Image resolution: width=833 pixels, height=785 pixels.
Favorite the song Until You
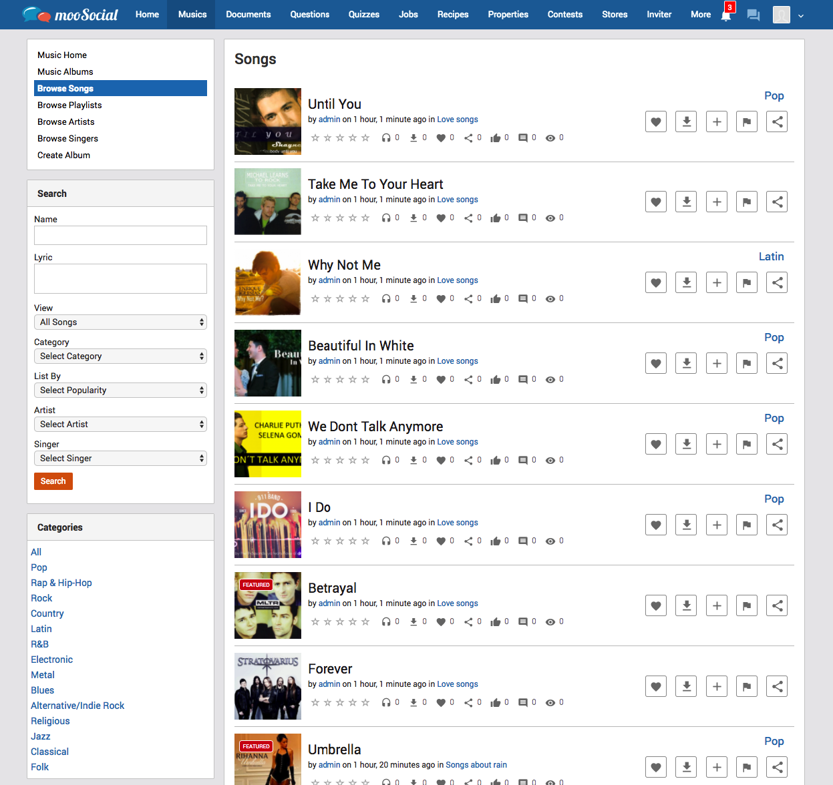coord(656,121)
